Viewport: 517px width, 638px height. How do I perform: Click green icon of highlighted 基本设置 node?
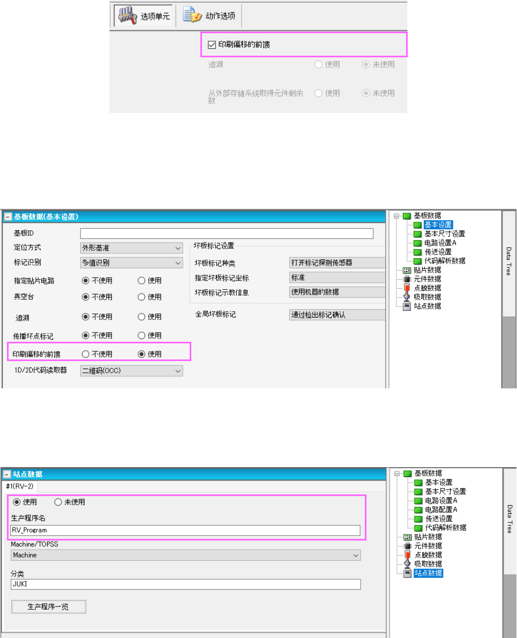point(418,225)
